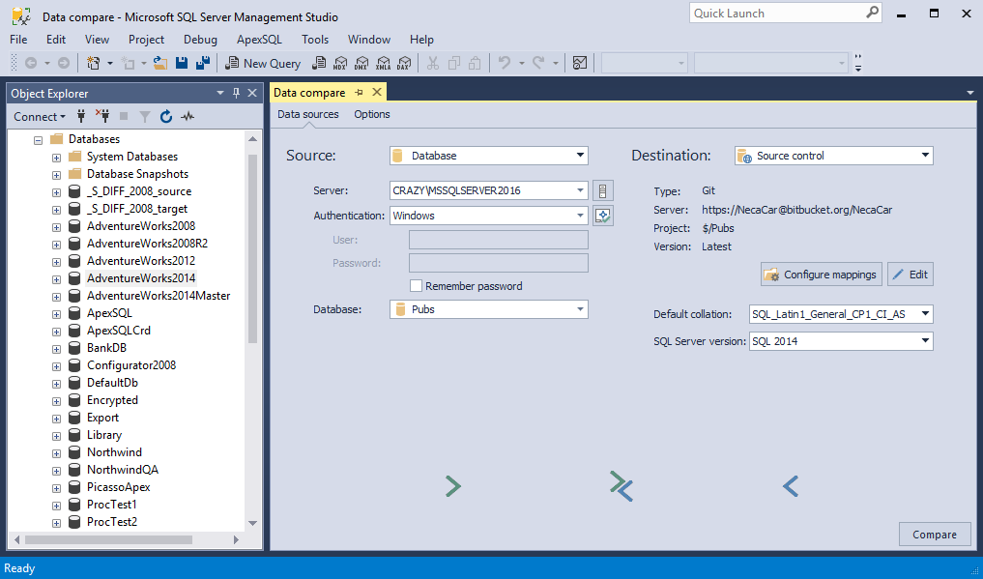Click the server list icon beside Server field
Image resolution: width=983 pixels, height=579 pixels.
tap(602, 190)
